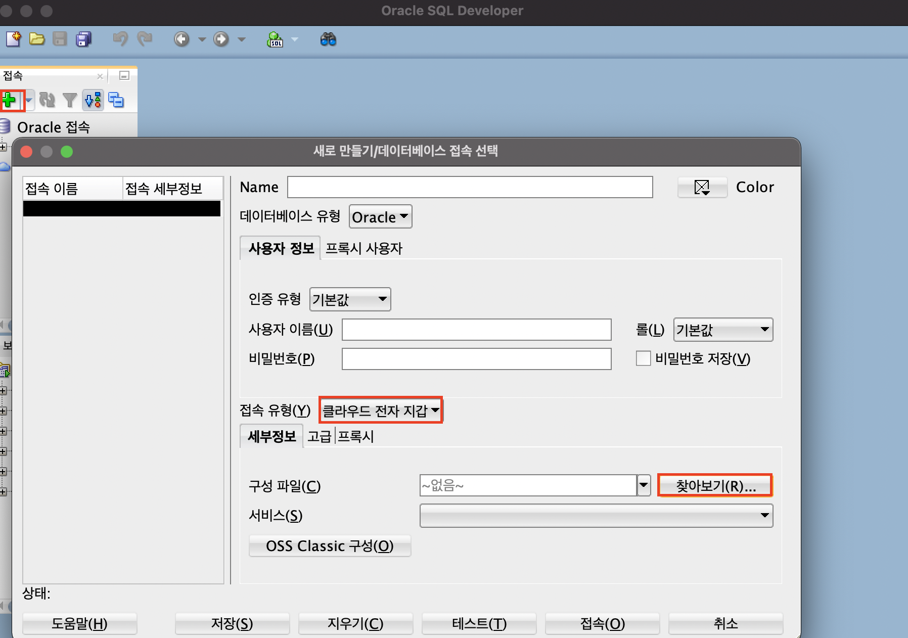
Task: Click the 취소 cancel button
Action: tap(725, 623)
